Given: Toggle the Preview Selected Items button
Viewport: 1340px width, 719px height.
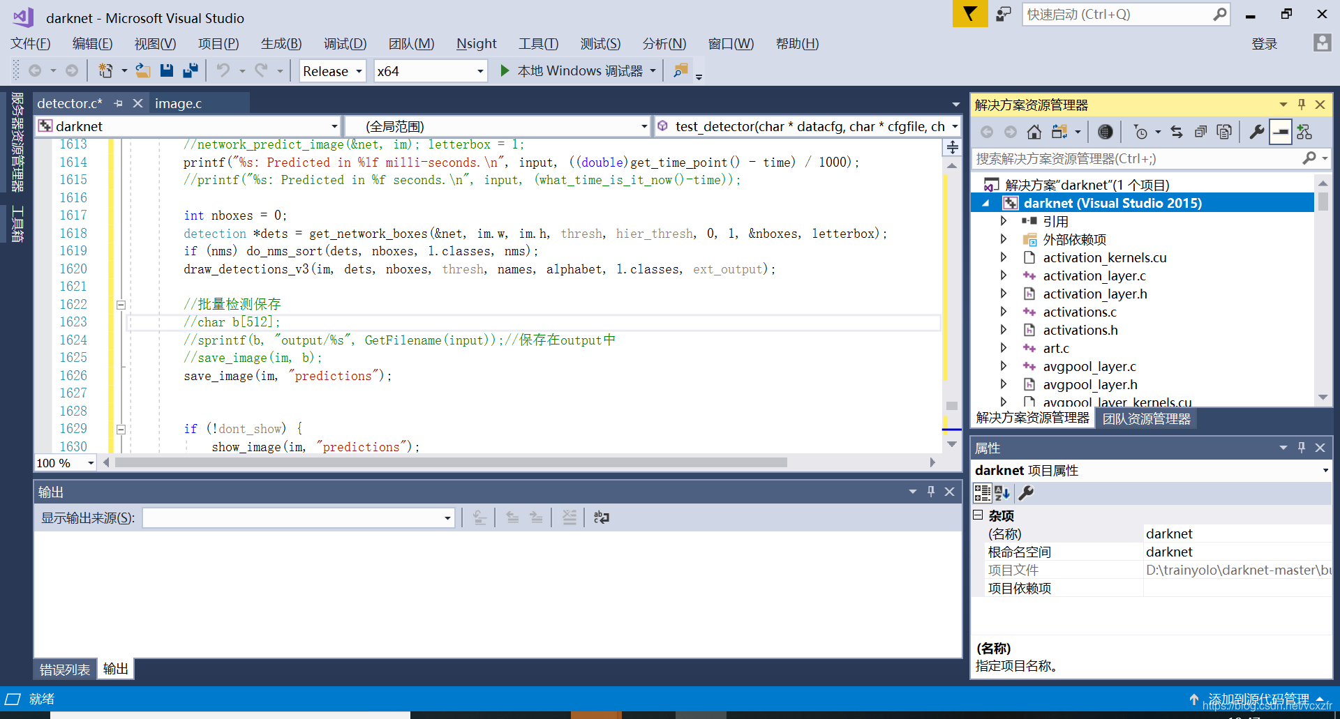Looking at the screenshot, I should [x=1281, y=132].
